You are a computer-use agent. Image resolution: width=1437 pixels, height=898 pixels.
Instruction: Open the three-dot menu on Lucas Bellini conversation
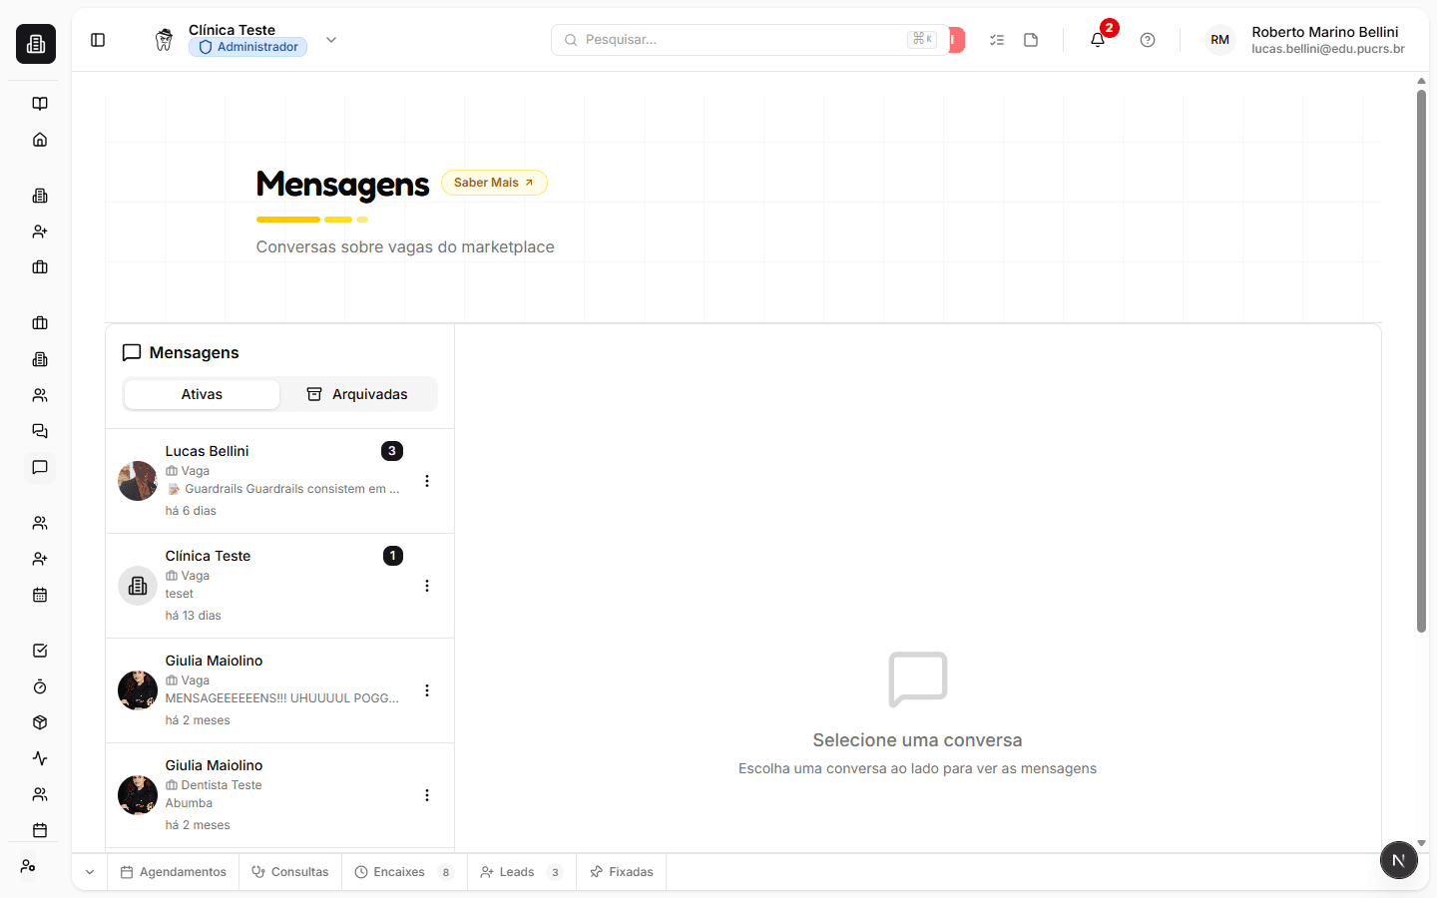point(427,480)
